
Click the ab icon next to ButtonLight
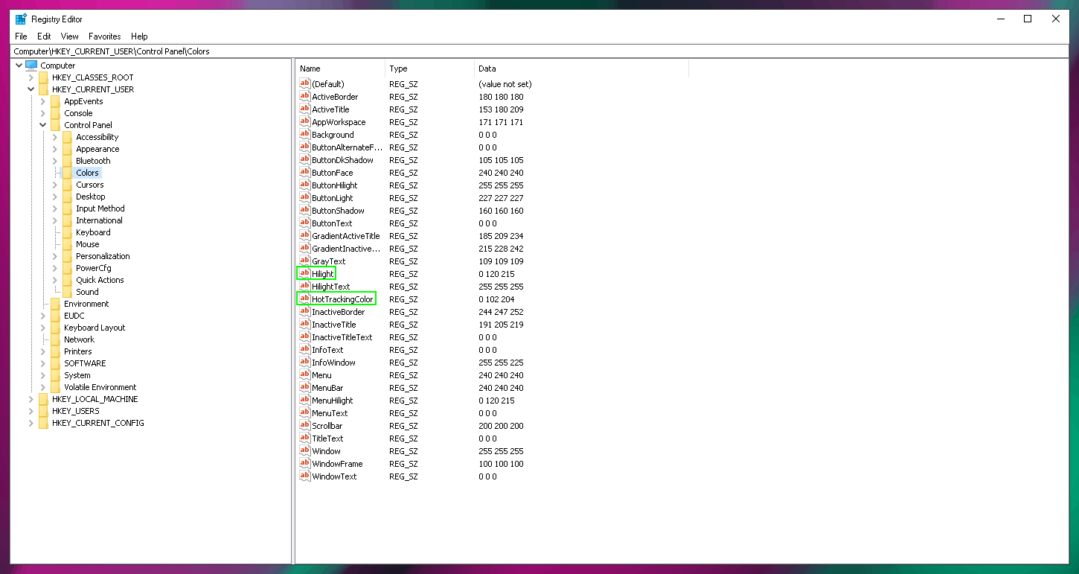coord(304,198)
